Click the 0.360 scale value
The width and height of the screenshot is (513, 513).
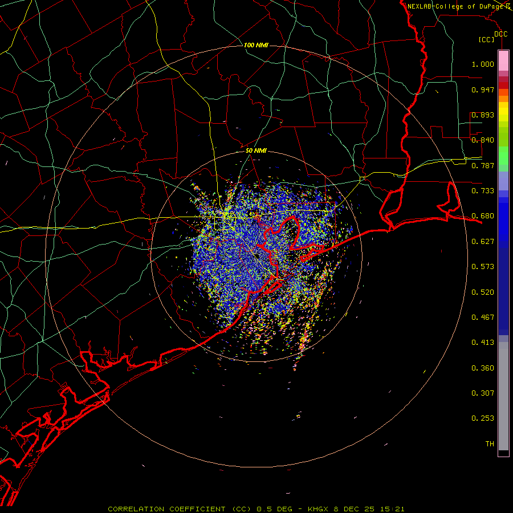(x=483, y=368)
